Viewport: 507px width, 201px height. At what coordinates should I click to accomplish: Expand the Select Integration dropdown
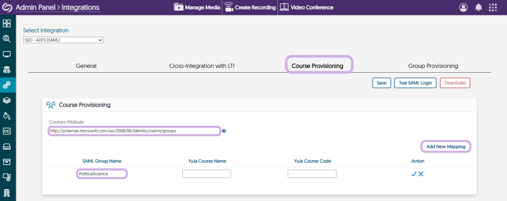tap(63, 40)
